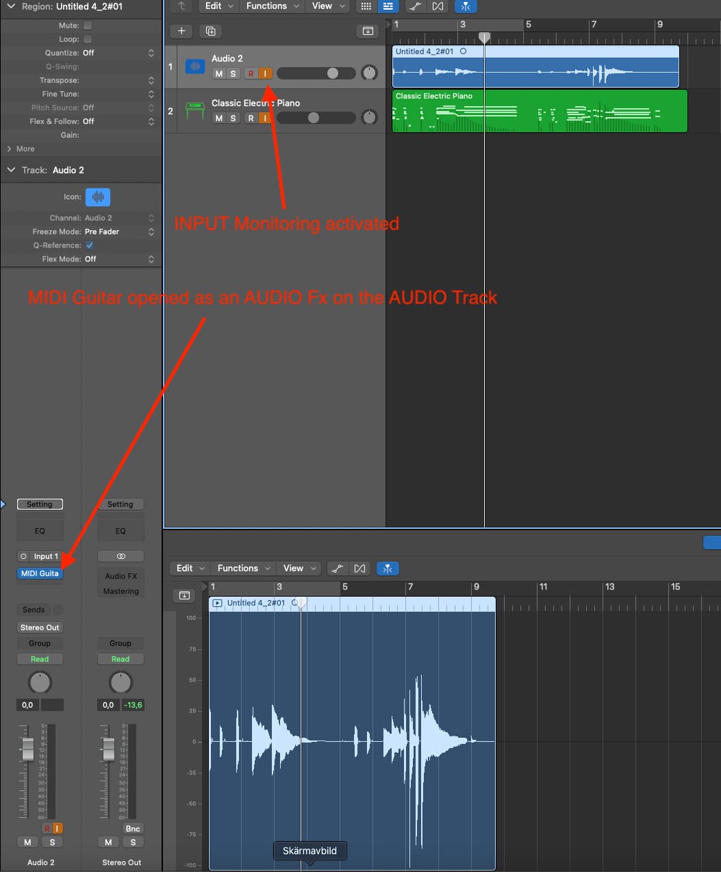
Task: Click the add new track plus icon
Action: click(181, 31)
